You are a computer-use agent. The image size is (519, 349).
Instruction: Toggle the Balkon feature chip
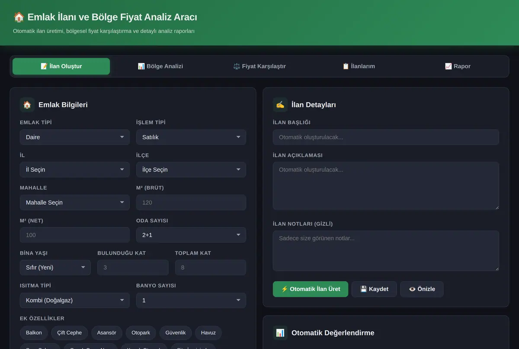click(34, 333)
